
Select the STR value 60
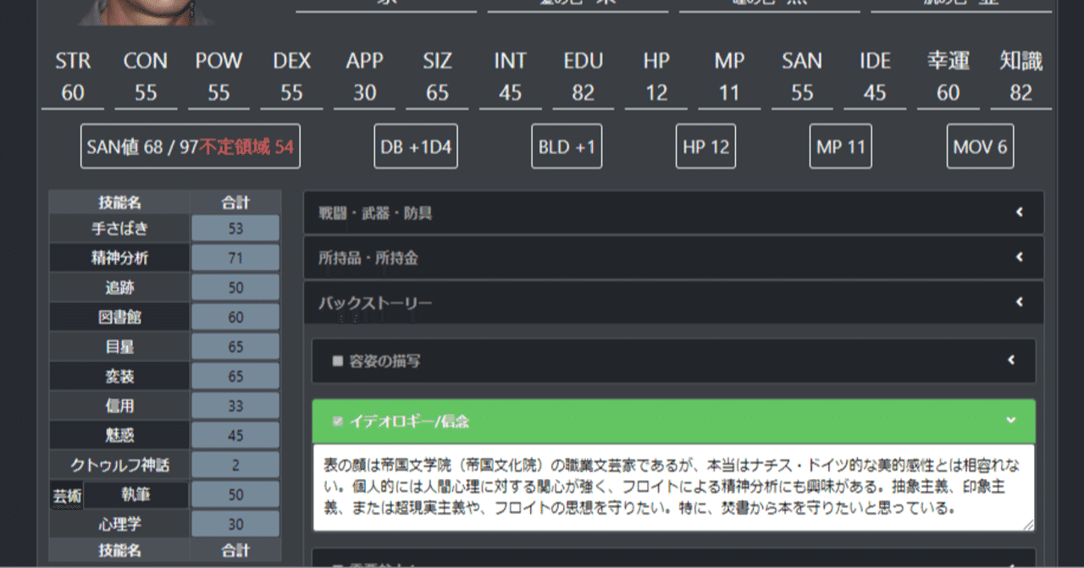(x=73, y=93)
